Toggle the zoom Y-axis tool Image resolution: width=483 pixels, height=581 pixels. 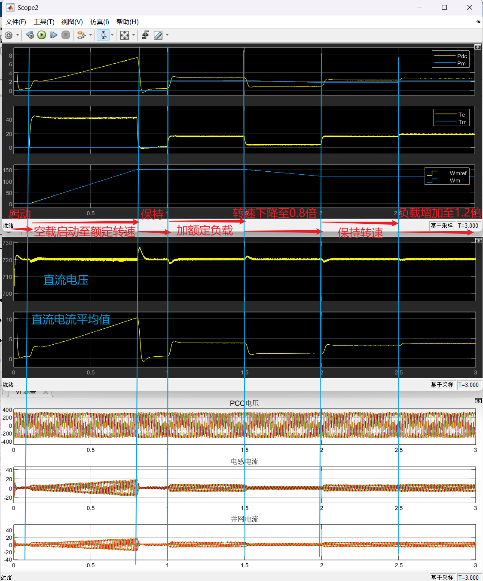pos(103,35)
